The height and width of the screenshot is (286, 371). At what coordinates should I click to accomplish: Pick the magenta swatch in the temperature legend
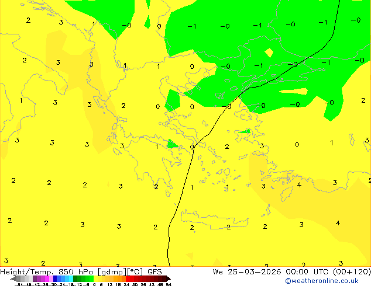[x=47, y=279]
